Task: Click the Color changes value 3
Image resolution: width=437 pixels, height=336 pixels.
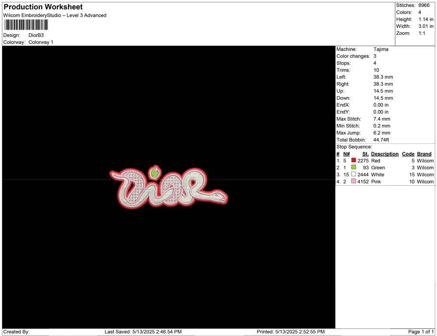Action: tap(375, 56)
